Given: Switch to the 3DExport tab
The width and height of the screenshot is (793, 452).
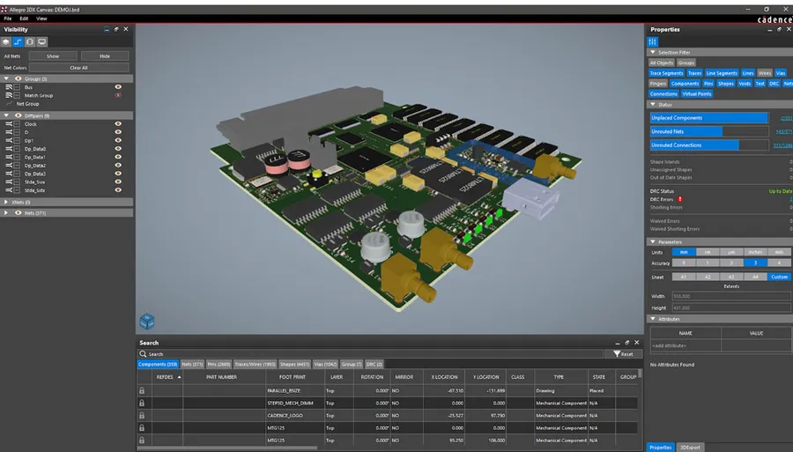Looking at the screenshot, I should (690, 448).
